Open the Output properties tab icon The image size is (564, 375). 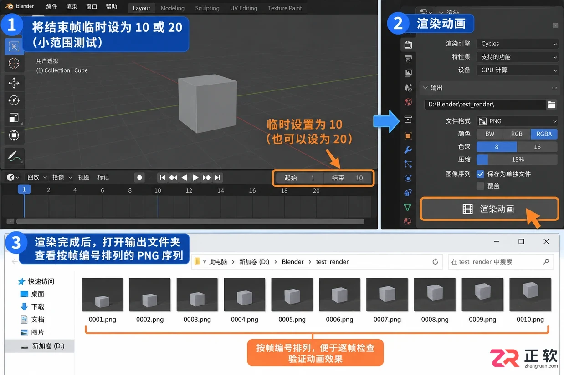click(x=408, y=59)
